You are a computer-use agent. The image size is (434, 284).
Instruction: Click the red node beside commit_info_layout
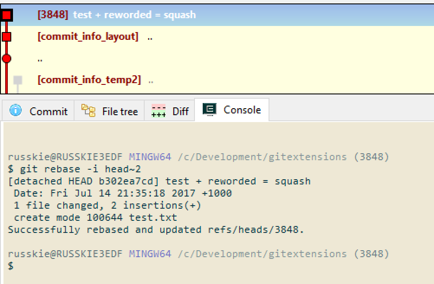click(x=6, y=36)
